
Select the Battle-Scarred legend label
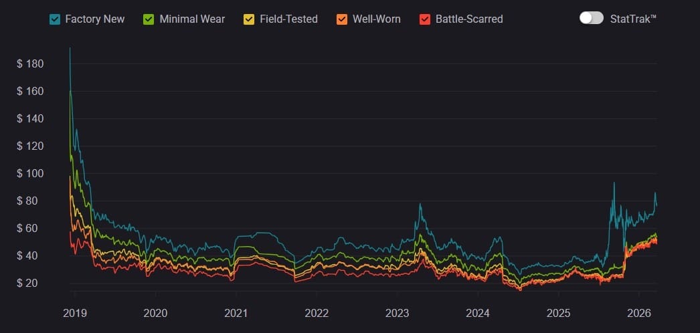pos(468,19)
